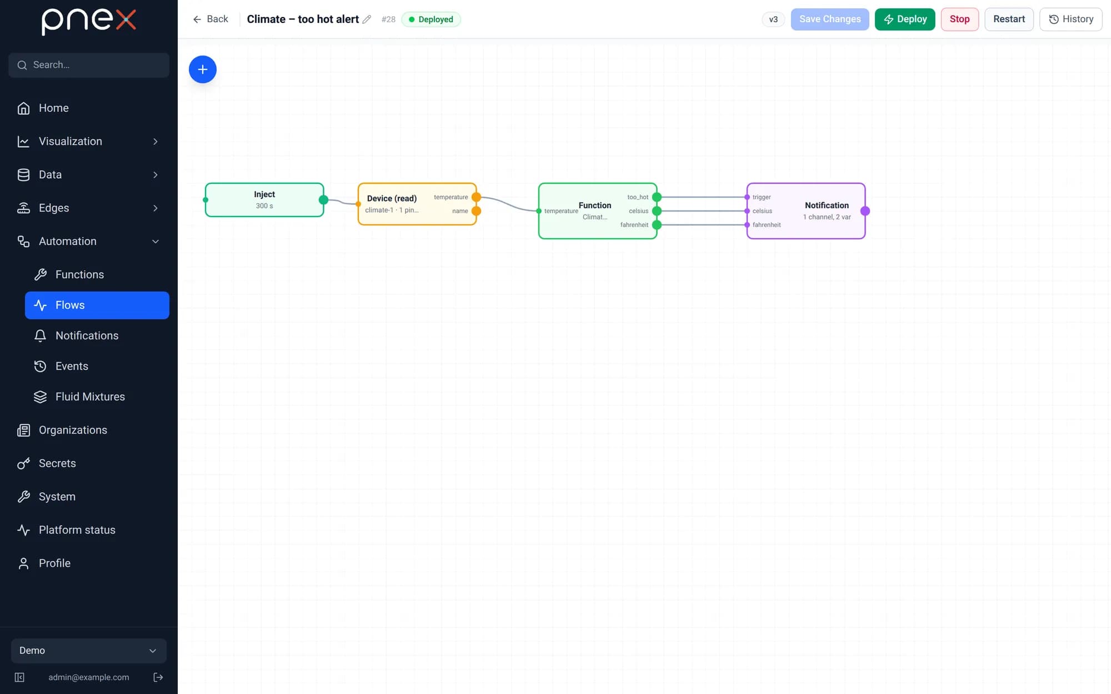Click the Profile person icon
The height and width of the screenshot is (694, 1111).
click(23, 564)
